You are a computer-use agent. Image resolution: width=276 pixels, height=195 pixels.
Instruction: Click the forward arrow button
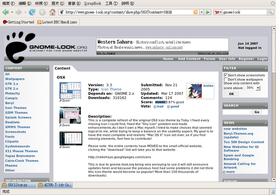pyautogui.click(x=18, y=12)
